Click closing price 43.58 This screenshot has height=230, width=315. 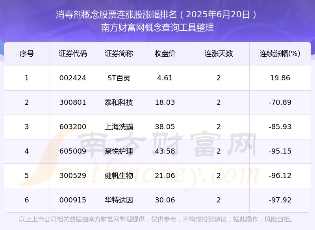165,151
